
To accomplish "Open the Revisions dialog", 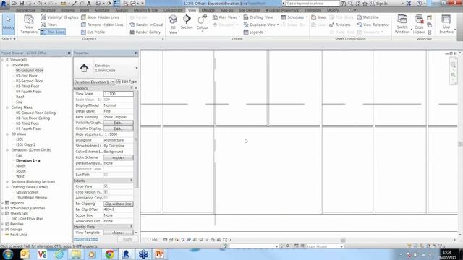I will (x=339, y=25).
